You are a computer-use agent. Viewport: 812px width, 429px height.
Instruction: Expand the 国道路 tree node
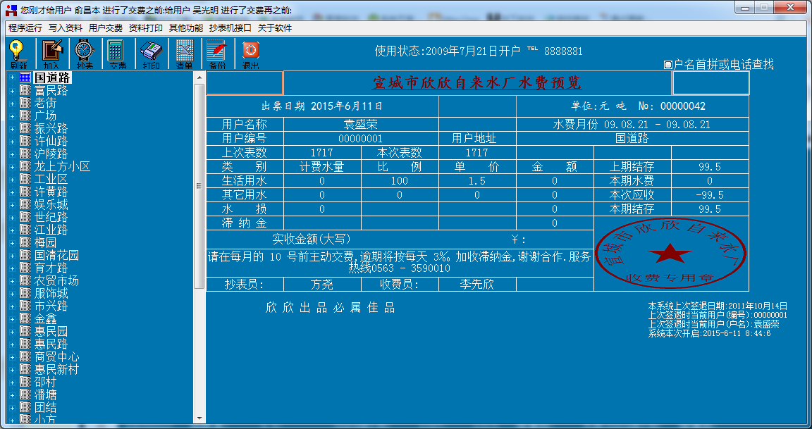coord(12,78)
